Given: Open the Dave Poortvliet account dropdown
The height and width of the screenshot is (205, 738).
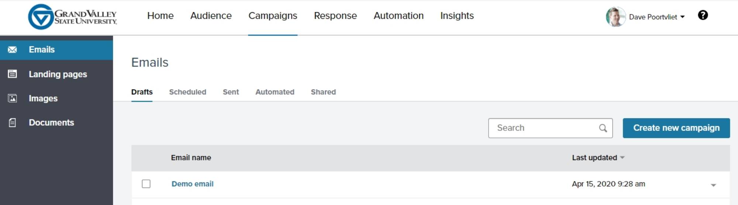Looking at the screenshot, I should (x=682, y=17).
